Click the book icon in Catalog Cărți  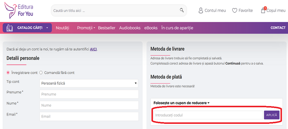point(10,28)
